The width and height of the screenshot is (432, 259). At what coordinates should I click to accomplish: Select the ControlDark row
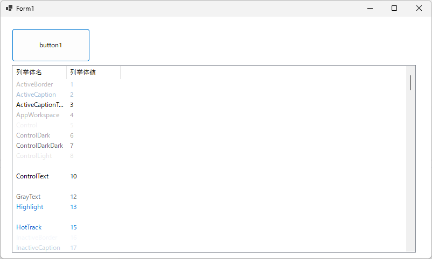coord(33,135)
